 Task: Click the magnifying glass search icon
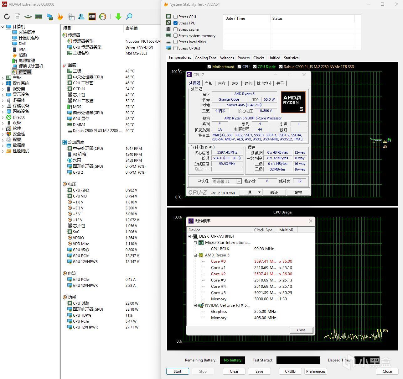(x=129, y=17)
